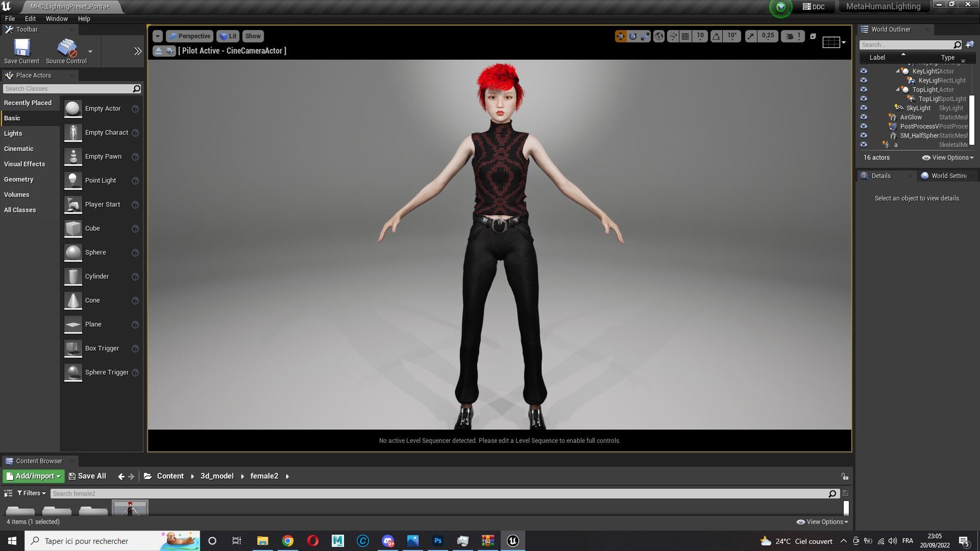Click the camera view toggle icon beside eject
The image size is (980, 551).
[170, 51]
